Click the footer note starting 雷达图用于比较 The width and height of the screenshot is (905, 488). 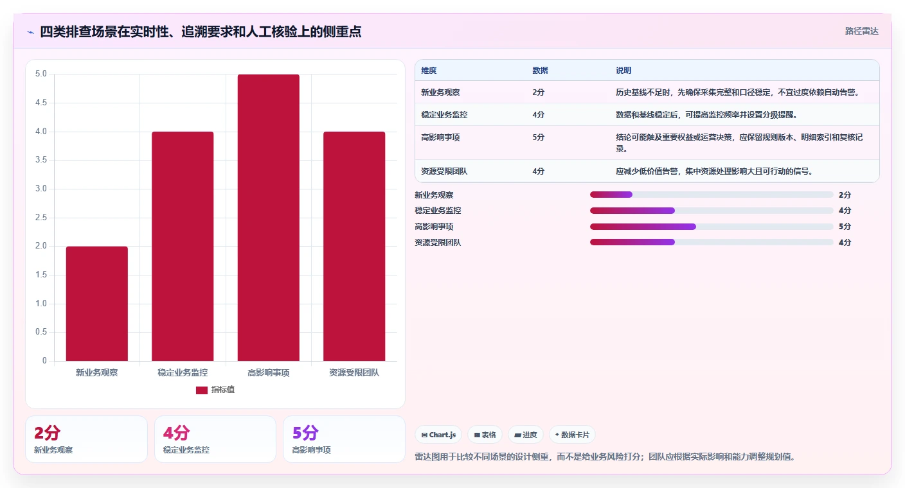pyautogui.click(x=605, y=457)
